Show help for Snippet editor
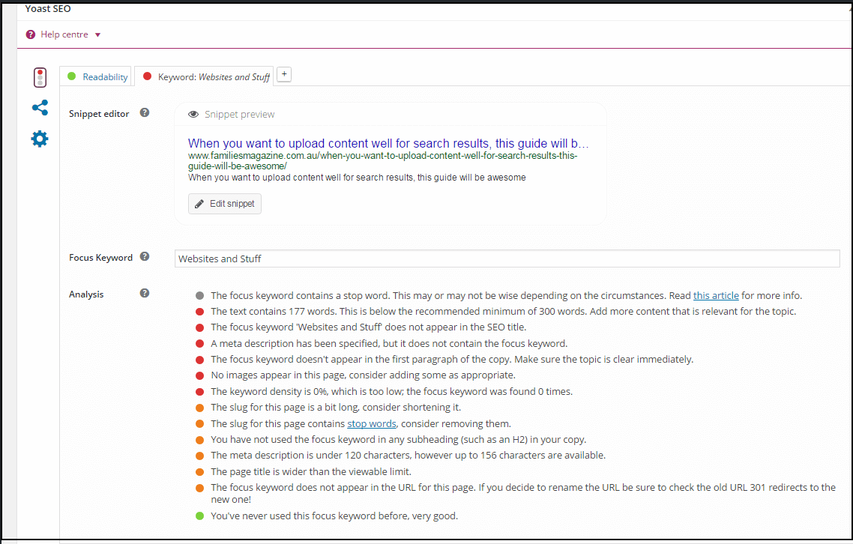Image resolution: width=853 pixels, height=544 pixels. click(144, 112)
